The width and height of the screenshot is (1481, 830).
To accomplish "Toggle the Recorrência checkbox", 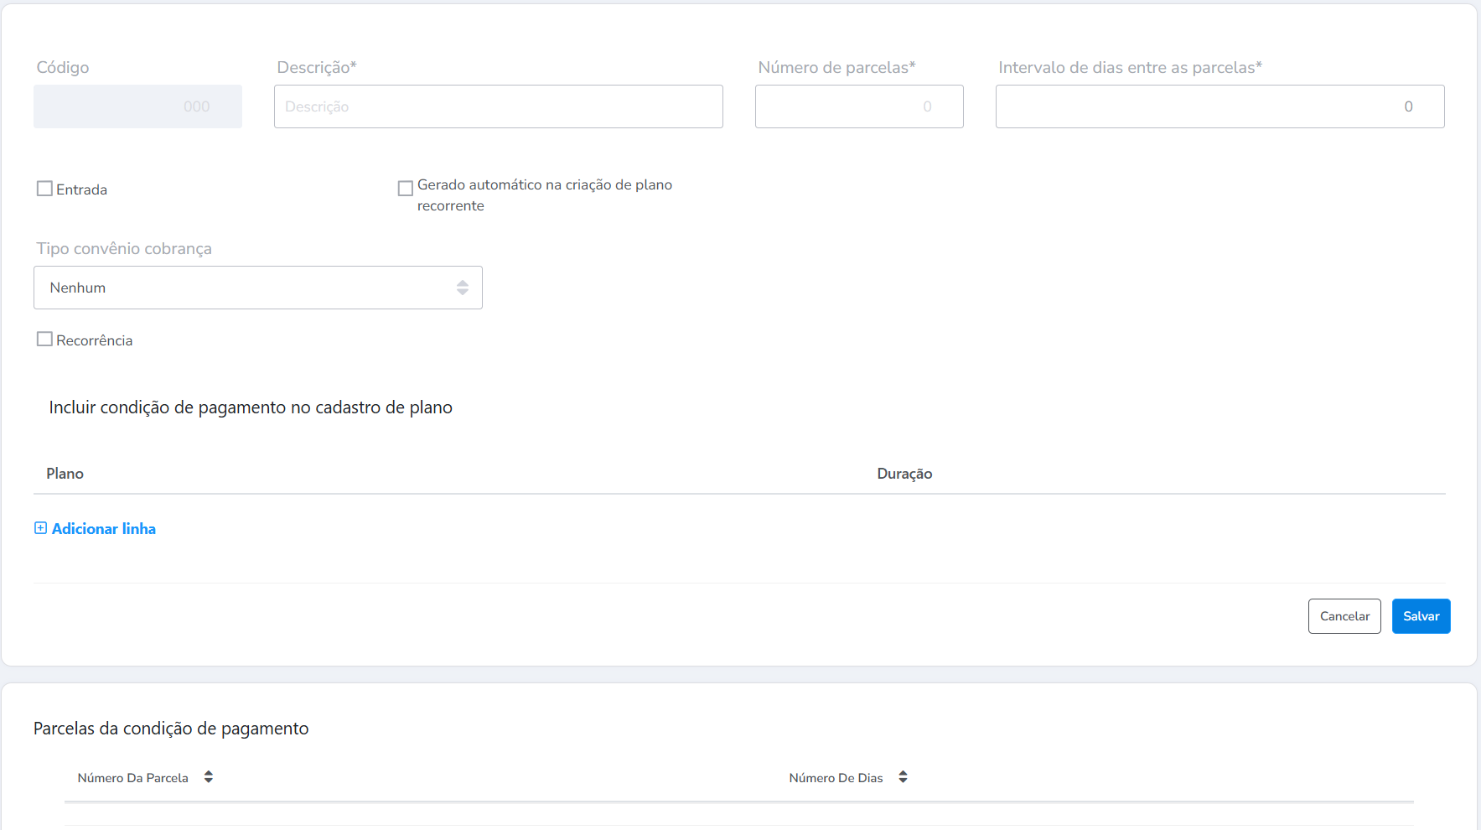I will click(45, 339).
